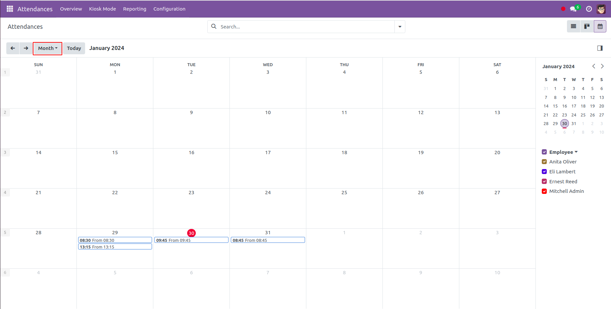Open the Reporting menu
The image size is (611, 309).
pos(134,9)
